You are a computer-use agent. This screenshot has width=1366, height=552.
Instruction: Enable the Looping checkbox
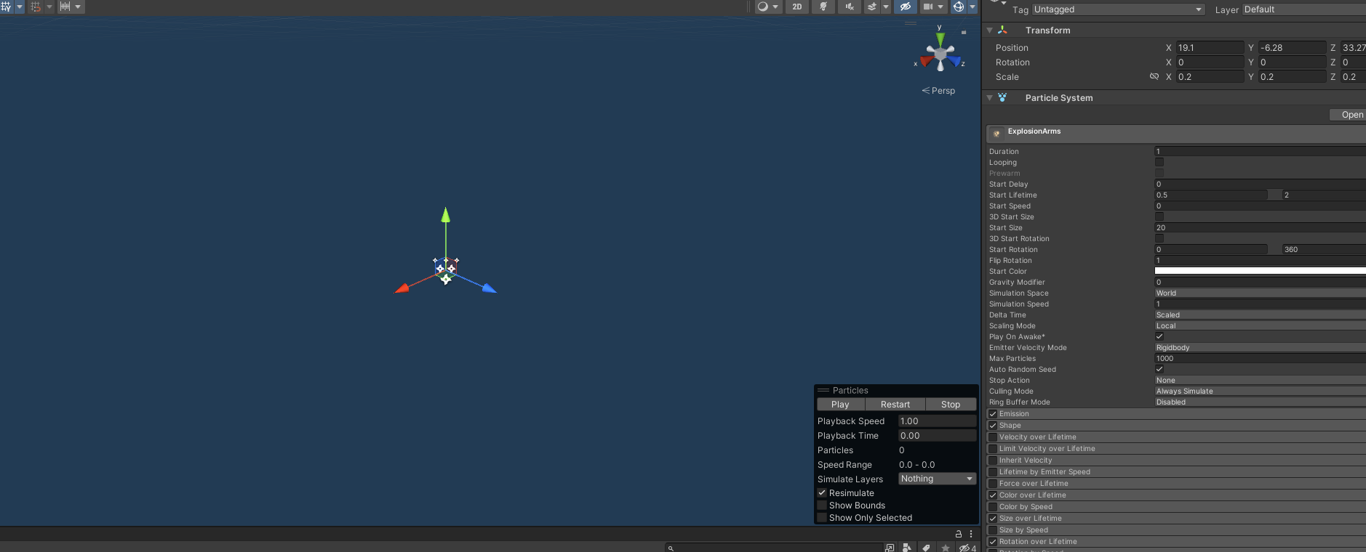tap(1159, 162)
